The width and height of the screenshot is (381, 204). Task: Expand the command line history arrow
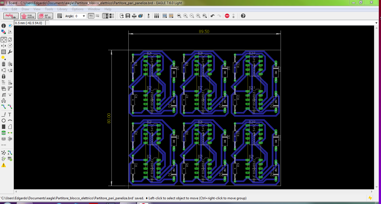click(376, 23)
